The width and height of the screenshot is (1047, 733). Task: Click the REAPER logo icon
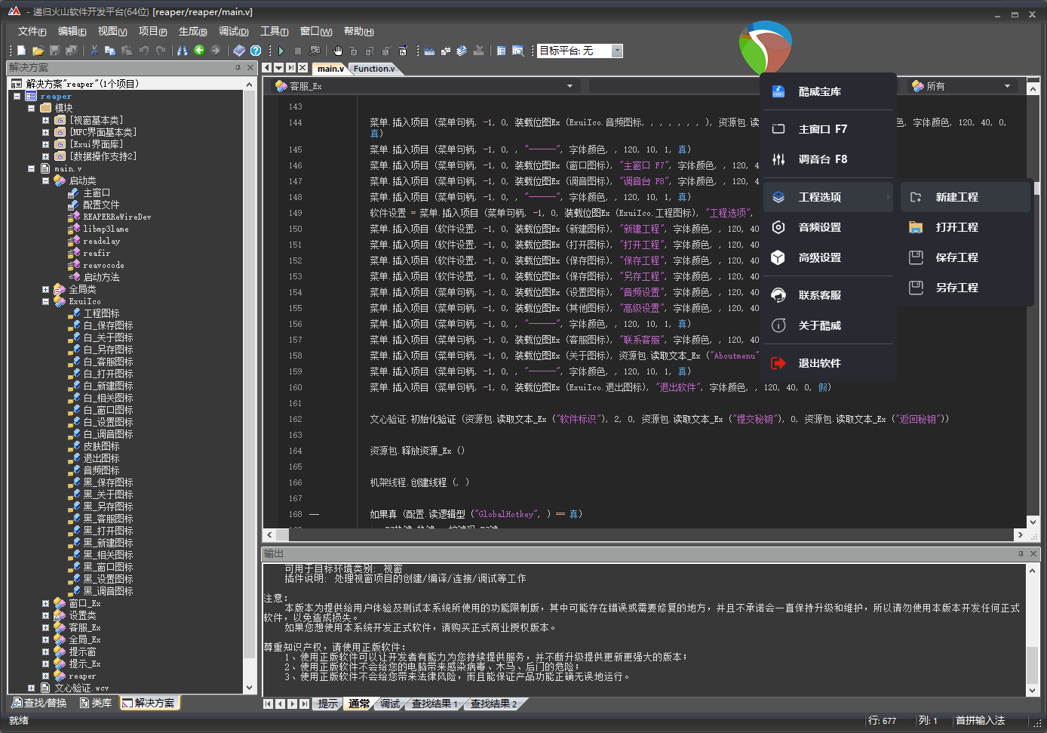[766, 48]
